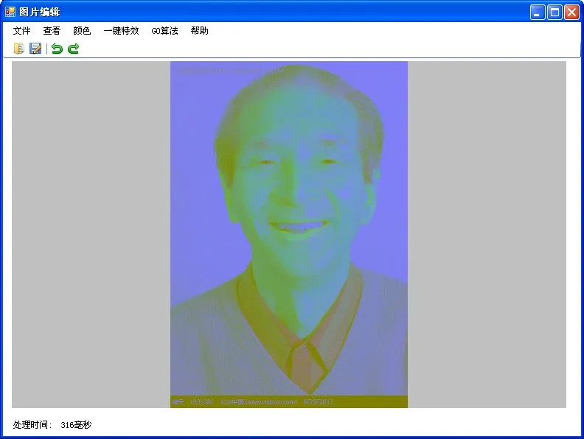This screenshot has width=584, height=439.
Task: Click the app icon in title bar
Action: click(10, 12)
